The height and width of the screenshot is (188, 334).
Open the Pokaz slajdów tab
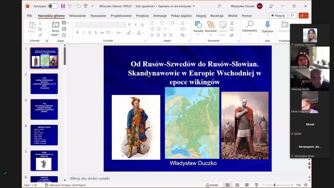coord(181,16)
